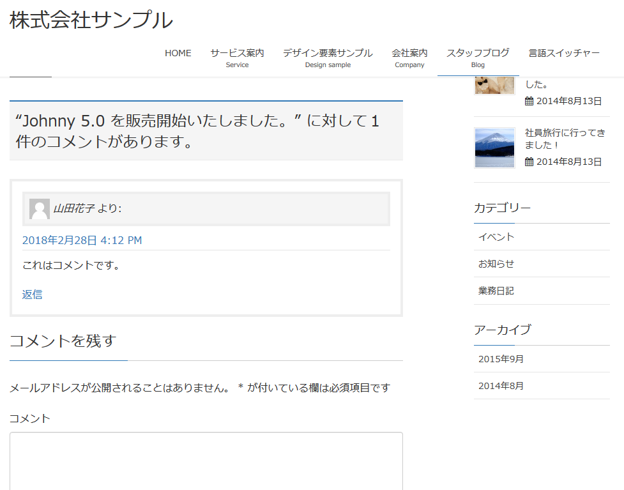Go to the HOME menu item
This screenshot has height=490, width=624.
(178, 53)
